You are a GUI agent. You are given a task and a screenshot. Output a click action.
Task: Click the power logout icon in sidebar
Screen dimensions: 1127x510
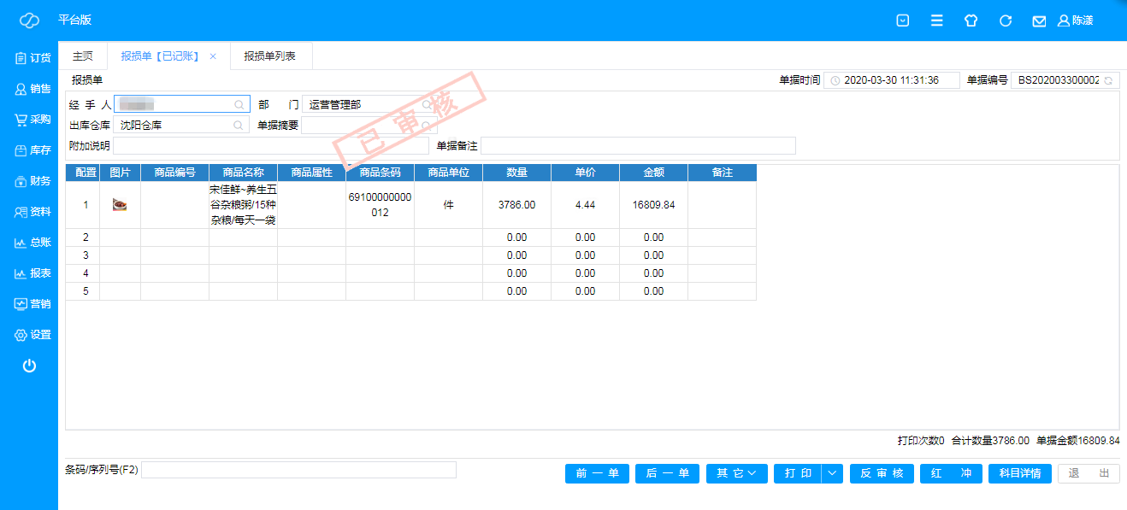(x=29, y=366)
